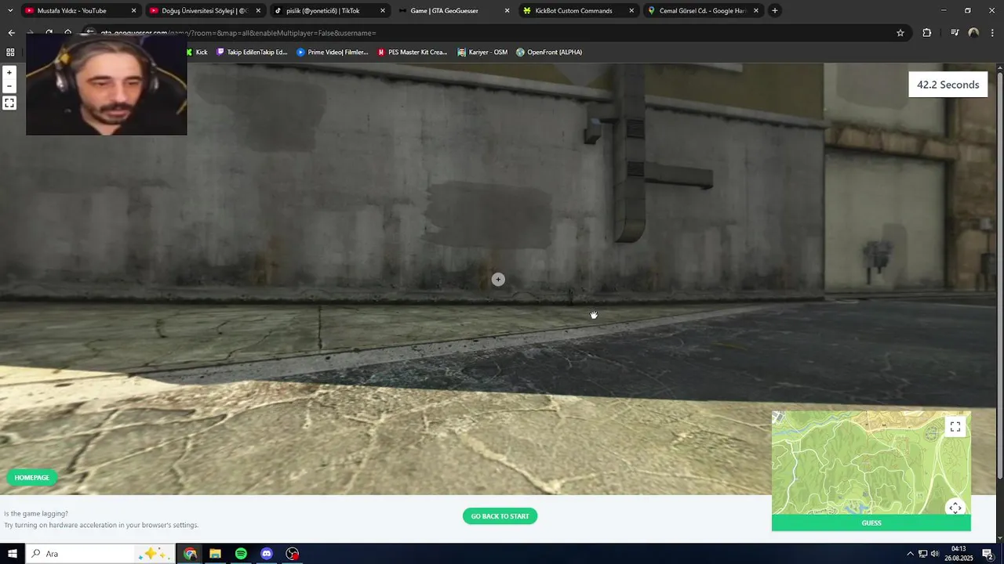Open Kariyer - OSM bookmark
This screenshot has height=564, width=1004.
[x=482, y=52]
